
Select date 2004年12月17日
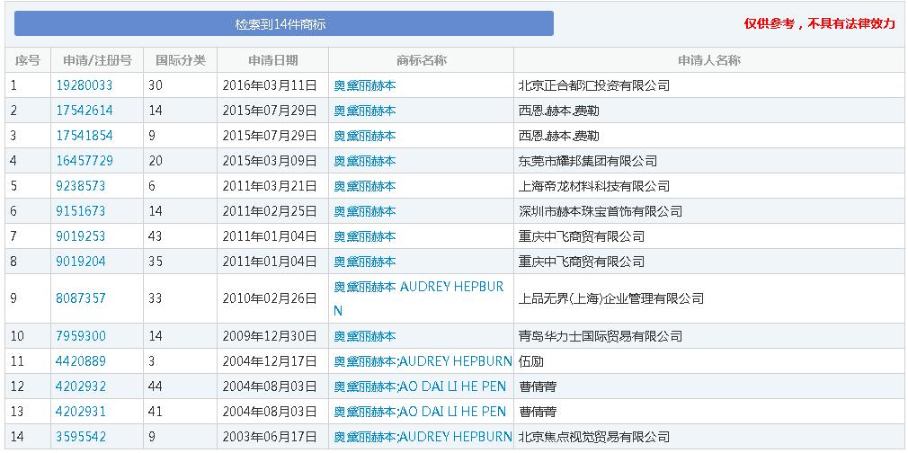coord(270,361)
